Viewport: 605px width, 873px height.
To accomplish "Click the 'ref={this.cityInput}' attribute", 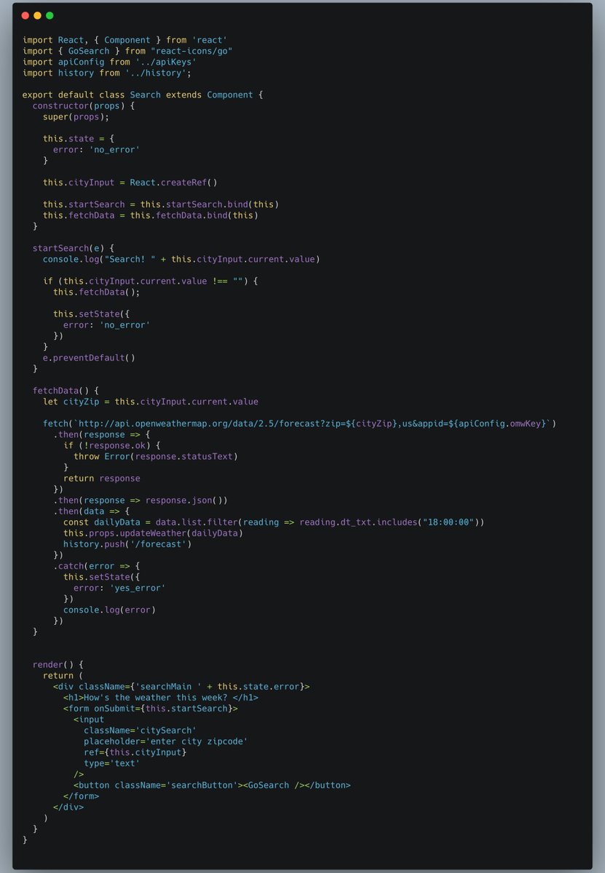I will [135, 752].
